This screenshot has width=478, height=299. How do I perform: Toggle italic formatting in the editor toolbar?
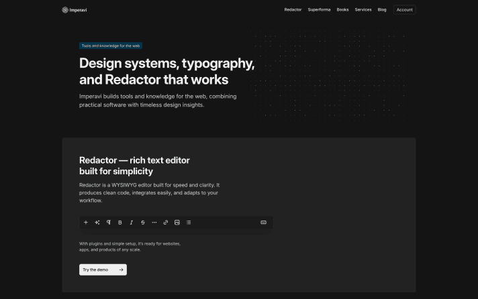(132, 223)
